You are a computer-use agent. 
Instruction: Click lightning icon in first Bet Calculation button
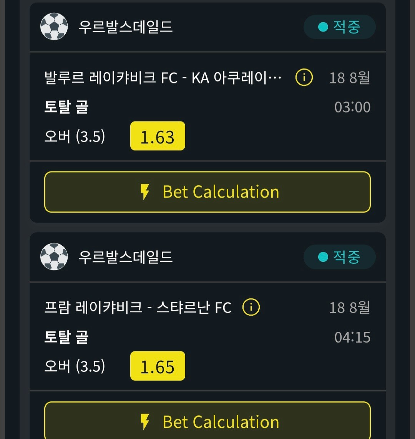(145, 192)
